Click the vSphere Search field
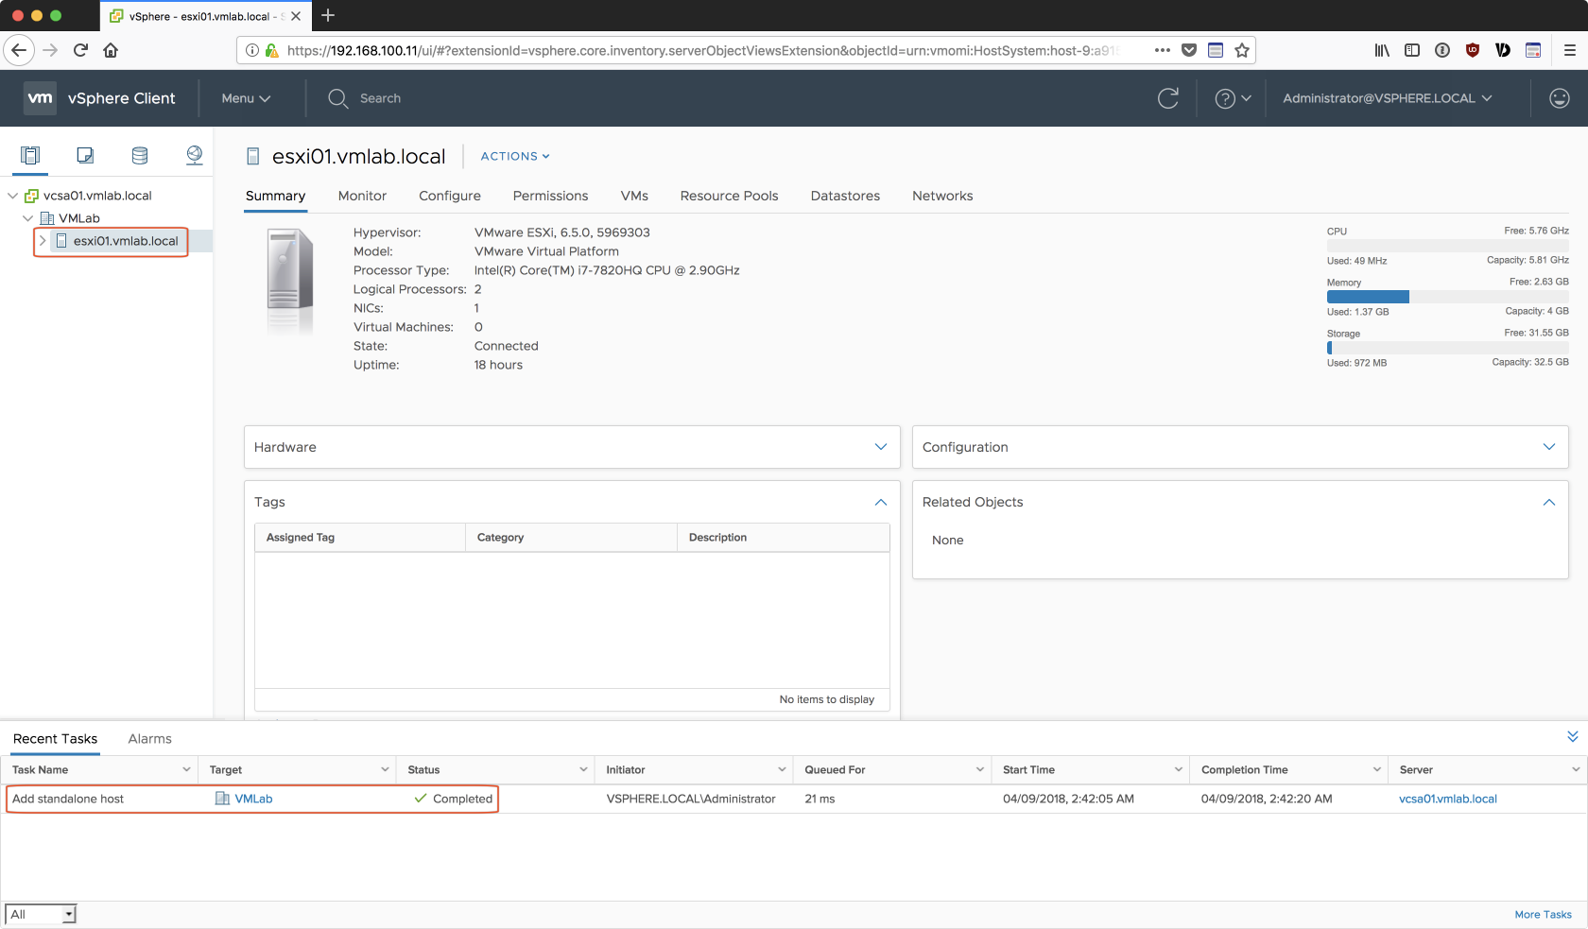 coord(380,98)
